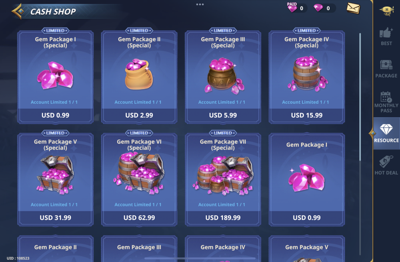Viewport: 400px width, 262px height.
Task: Open the MONTHLY PASS tab
Action: 386,102
